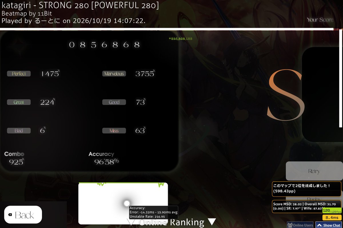The width and height of the screenshot is (343, 228).
Task: Click the total score 0856868
Action: [x=104, y=45]
